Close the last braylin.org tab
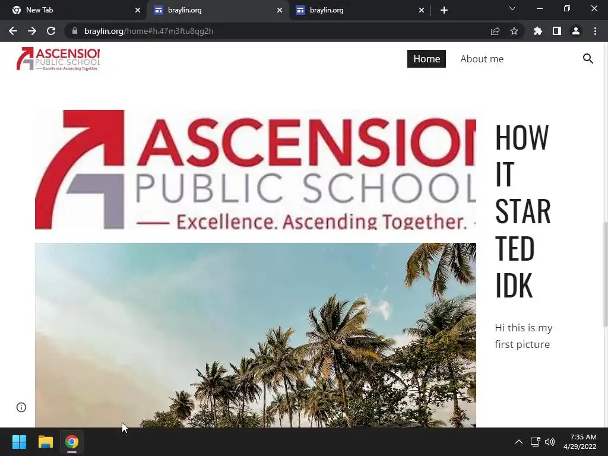Viewport: 608px width, 456px height. pos(422,10)
